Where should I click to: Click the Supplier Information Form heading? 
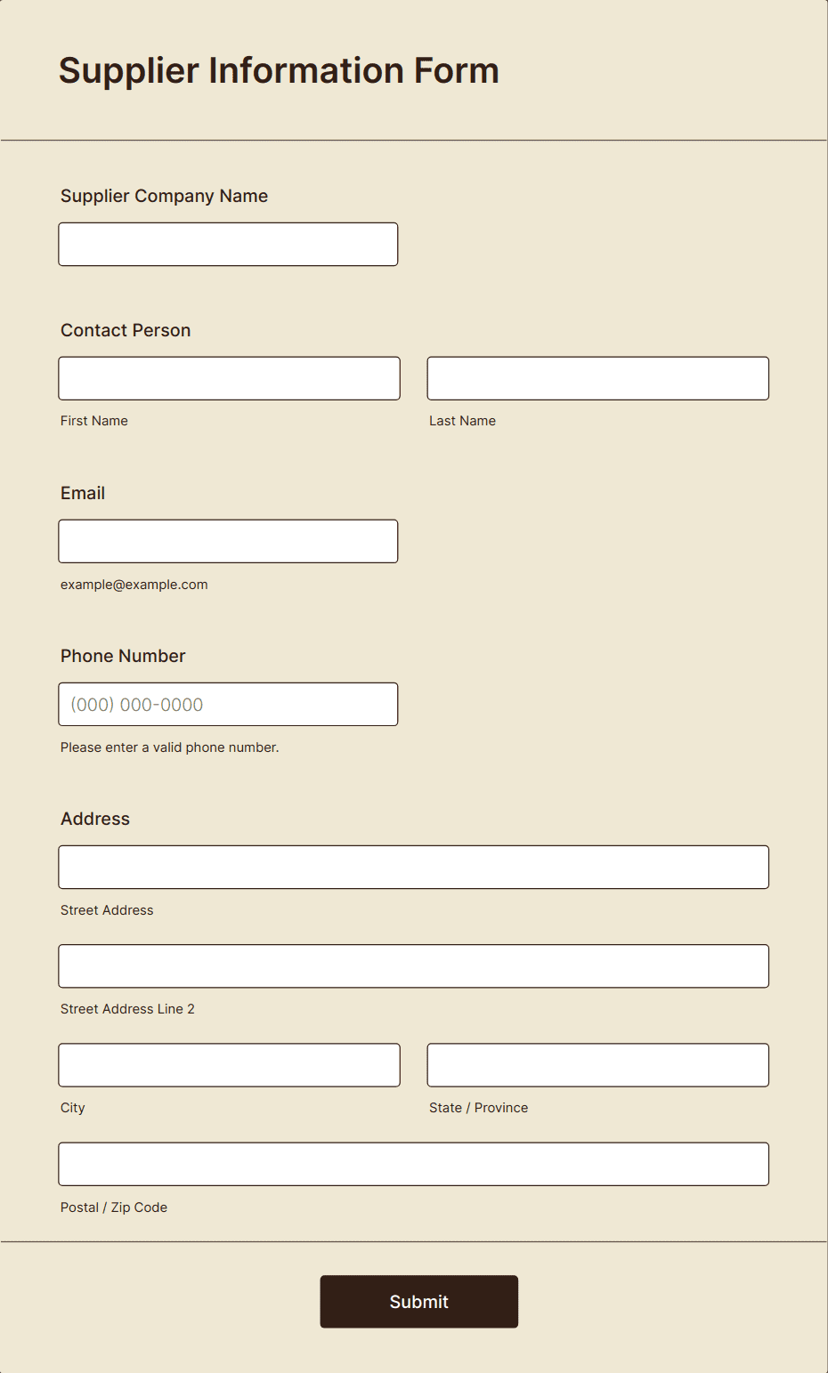point(279,71)
